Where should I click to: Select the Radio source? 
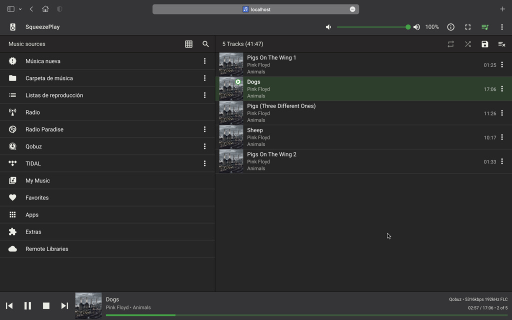pyautogui.click(x=107, y=112)
